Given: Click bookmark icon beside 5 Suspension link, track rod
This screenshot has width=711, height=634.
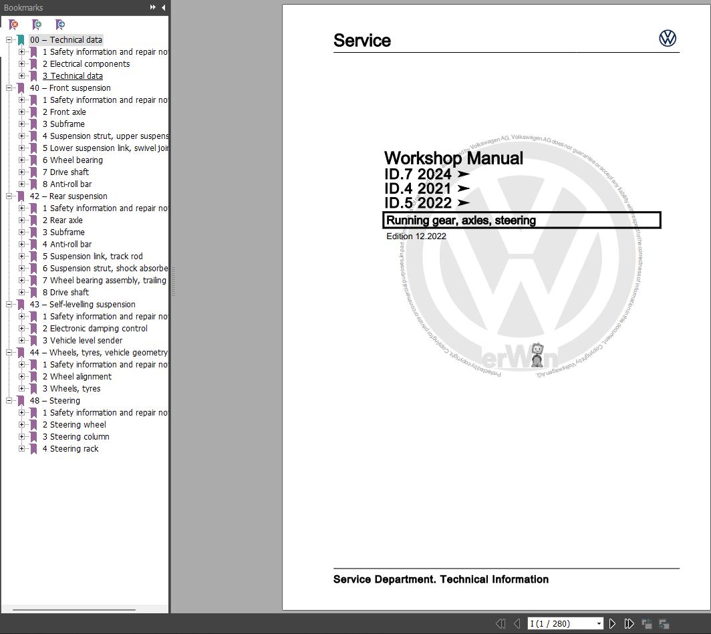Looking at the screenshot, I should click(33, 257).
